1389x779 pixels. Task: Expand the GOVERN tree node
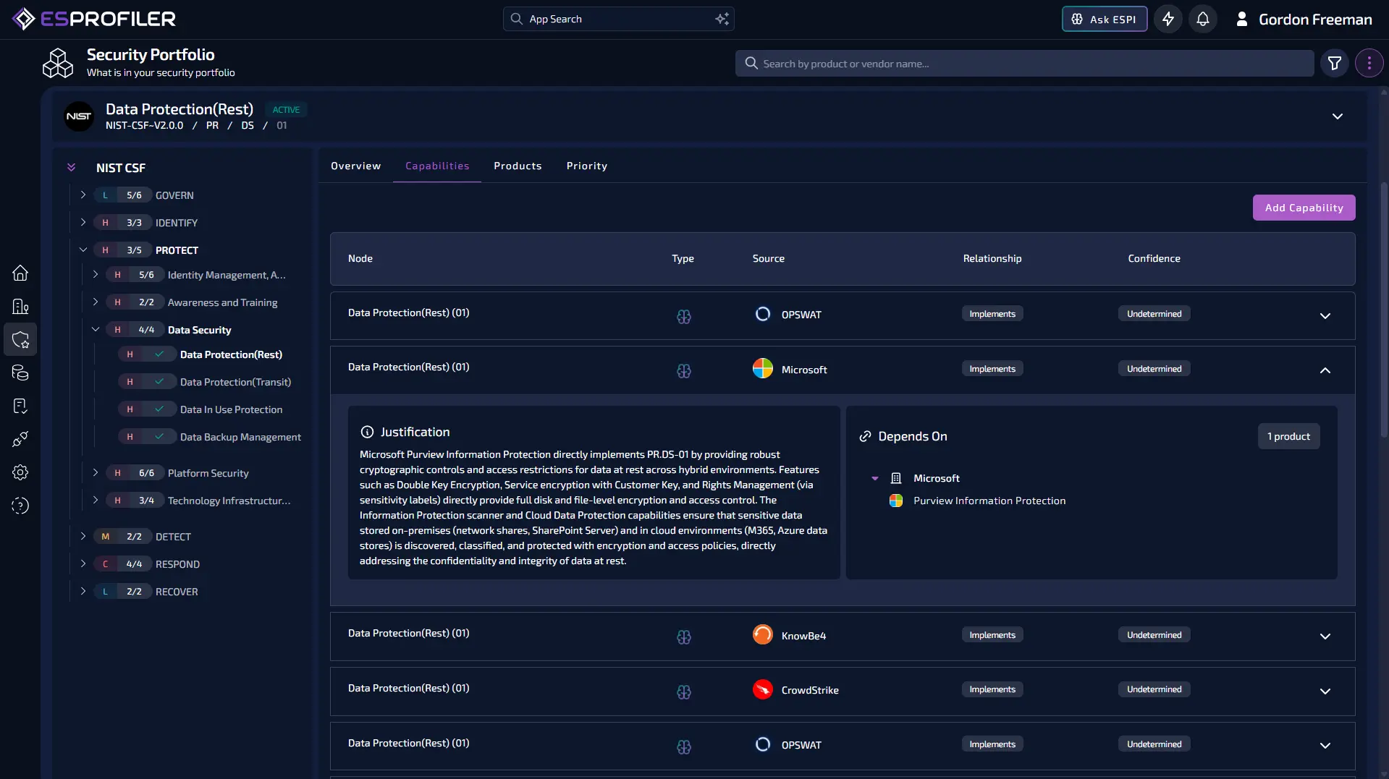coord(83,195)
